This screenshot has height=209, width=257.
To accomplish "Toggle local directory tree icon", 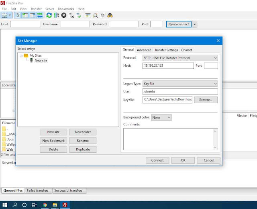I will tap(25, 15).
